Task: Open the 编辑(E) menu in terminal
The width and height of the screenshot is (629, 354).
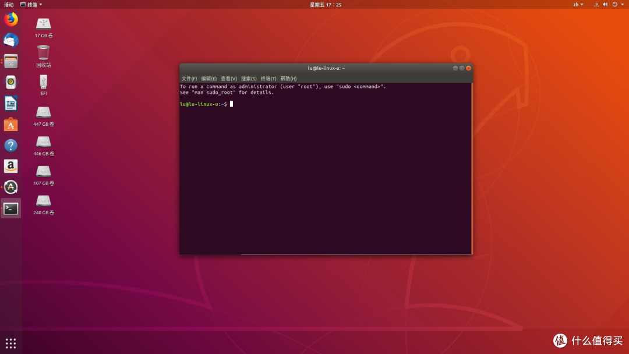Action: click(209, 79)
